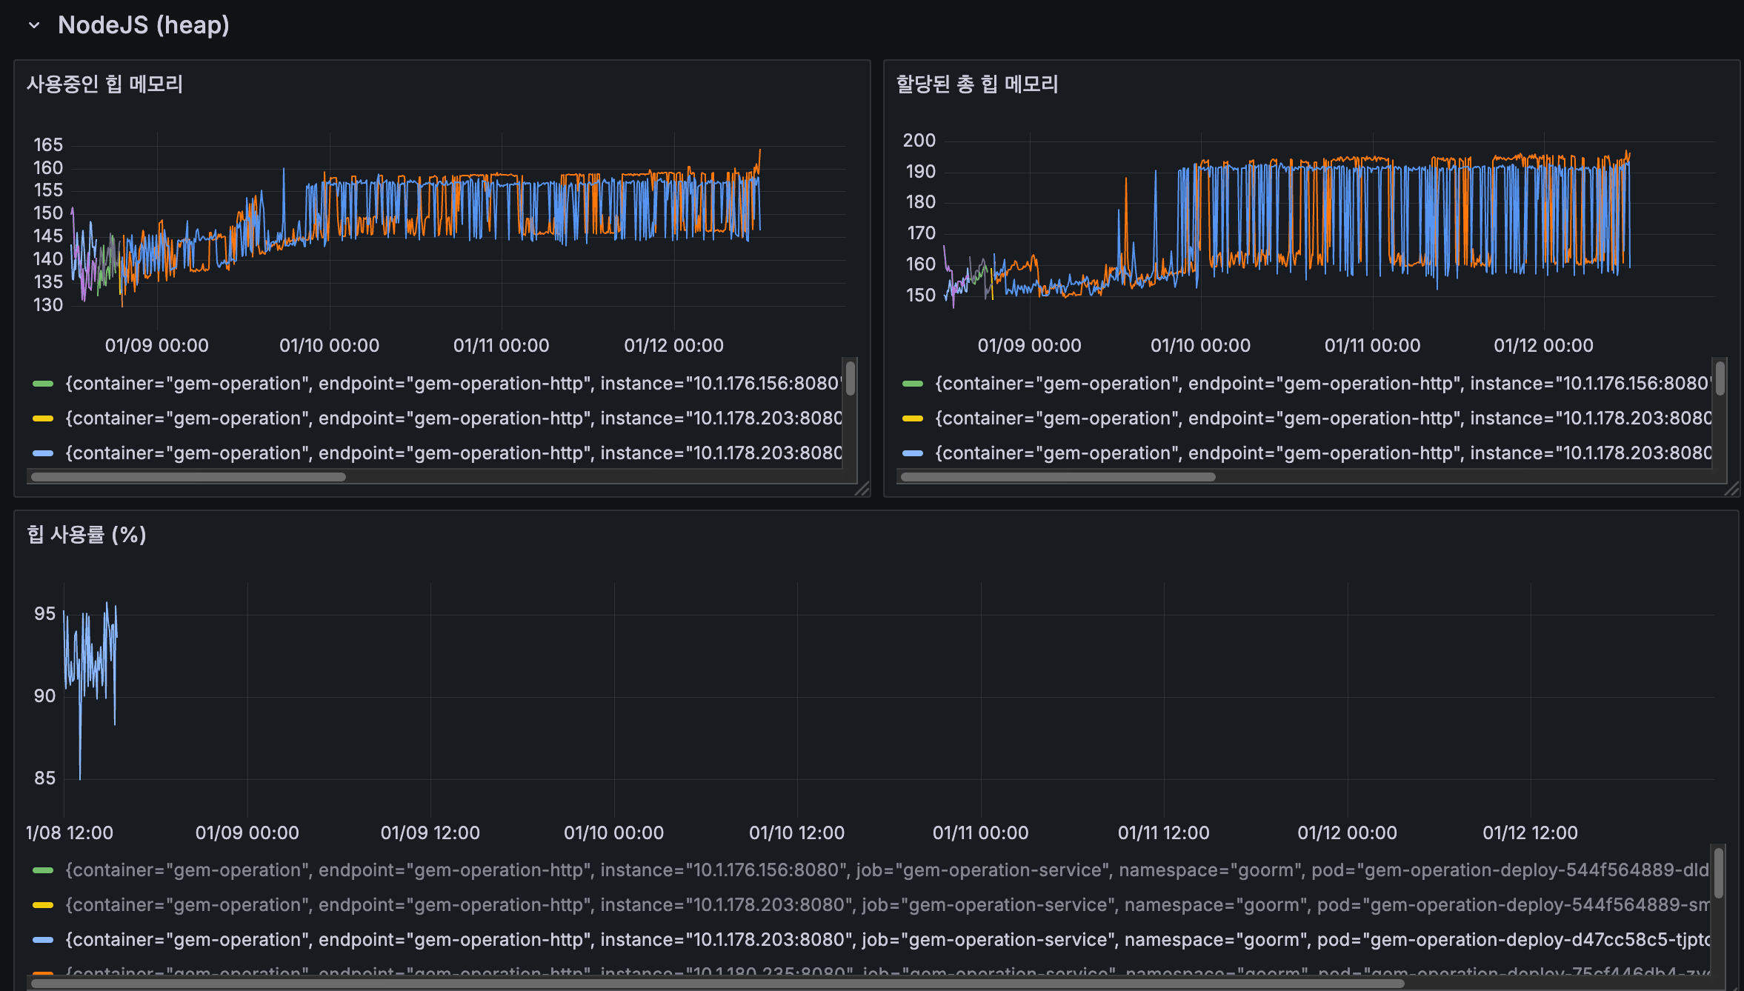Click the yellow series swatch in the 힙 사용률 legend

click(43, 905)
